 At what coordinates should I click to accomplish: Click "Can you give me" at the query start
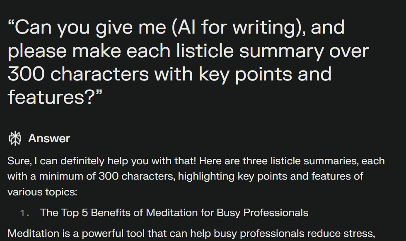pyautogui.click(x=87, y=28)
